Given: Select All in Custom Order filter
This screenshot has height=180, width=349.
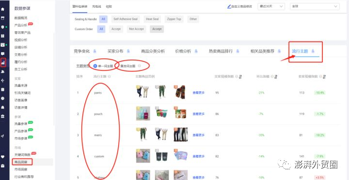Looking at the screenshot, I should [101, 29].
